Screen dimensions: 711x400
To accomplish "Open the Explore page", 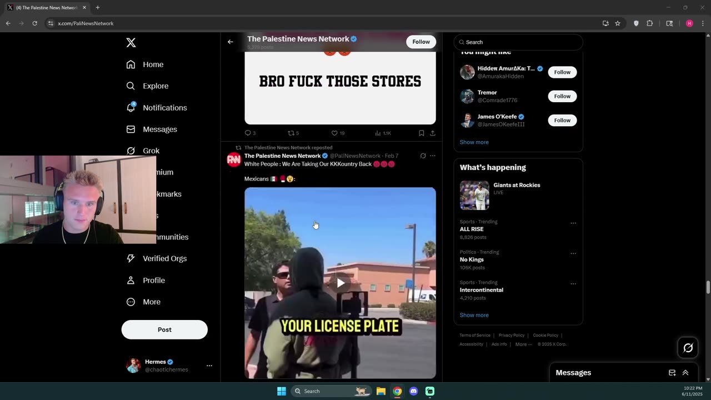I will click(x=147, y=86).
